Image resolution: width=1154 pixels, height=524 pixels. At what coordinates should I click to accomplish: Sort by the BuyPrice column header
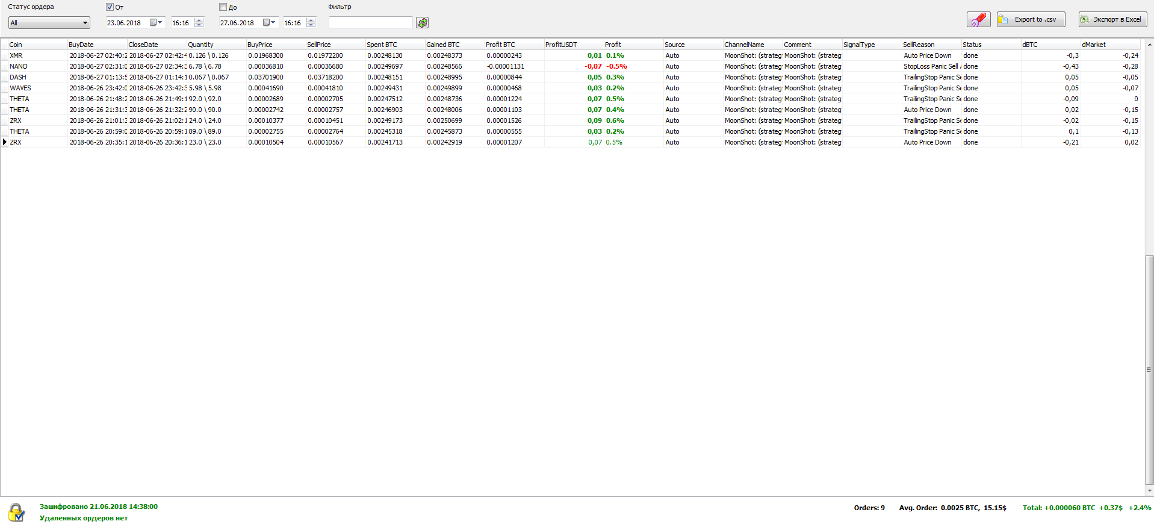coord(276,45)
